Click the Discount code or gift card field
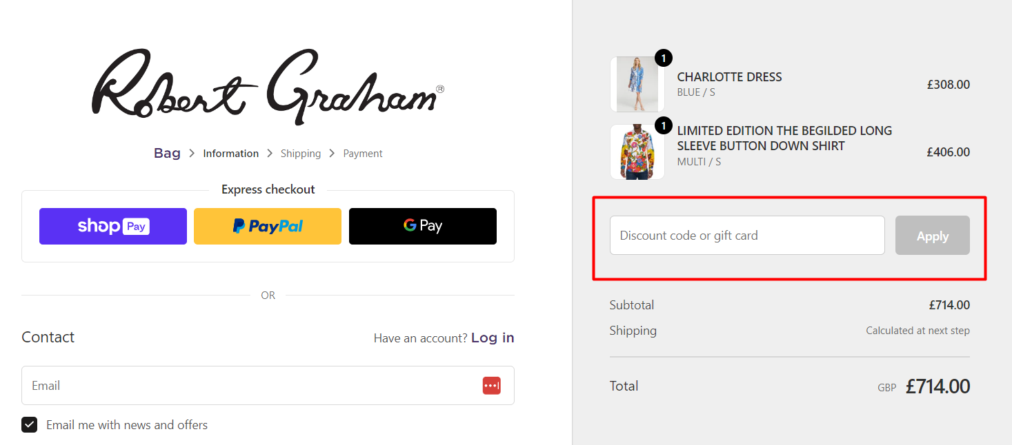This screenshot has height=445, width=1012. 746,235
